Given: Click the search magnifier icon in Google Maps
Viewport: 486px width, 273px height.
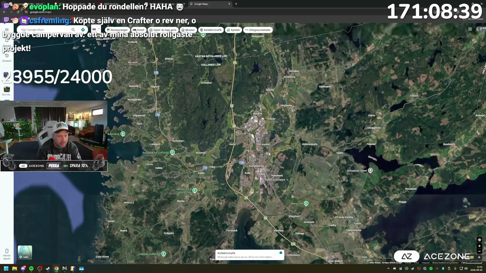Looking at the screenshot, I should click(73, 30).
